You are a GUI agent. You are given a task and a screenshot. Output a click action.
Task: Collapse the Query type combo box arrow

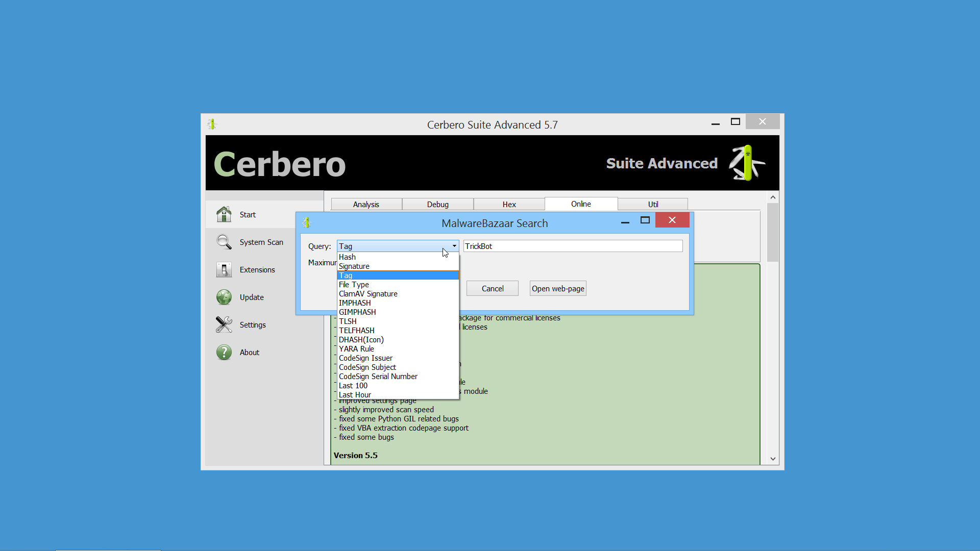[x=454, y=246]
